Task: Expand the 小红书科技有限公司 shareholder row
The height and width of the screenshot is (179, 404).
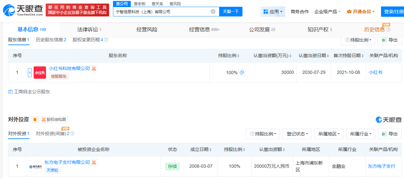Action: pyautogui.click(x=30, y=72)
